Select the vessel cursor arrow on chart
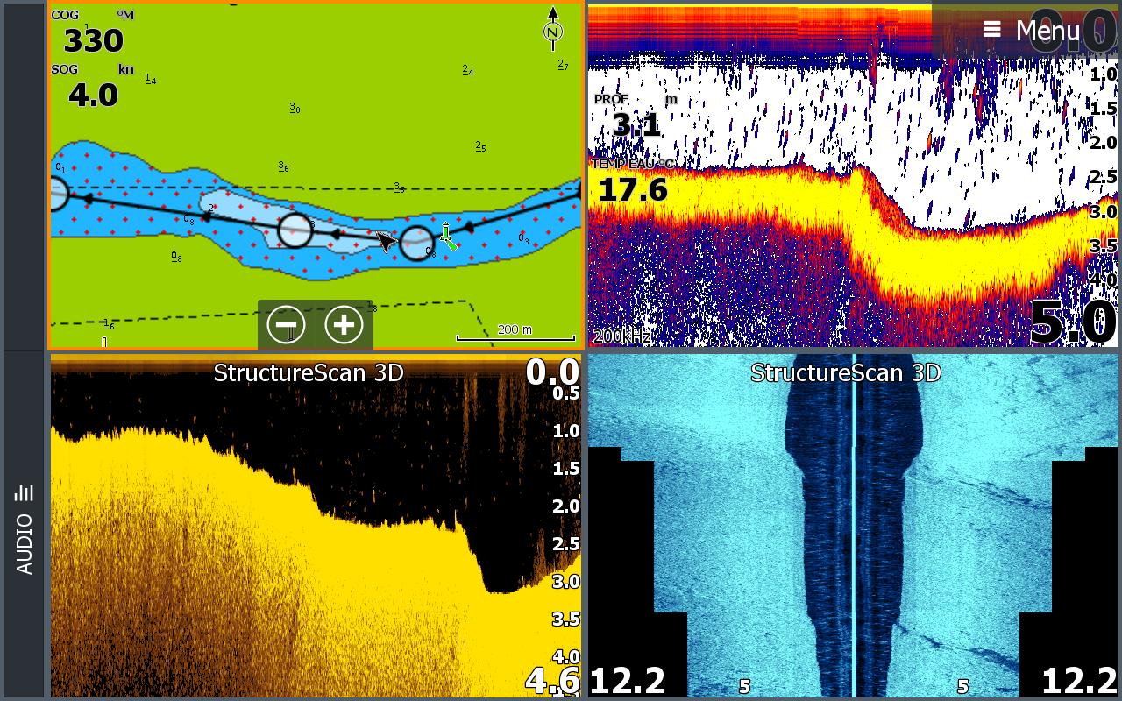This screenshot has width=1122, height=701. [x=386, y=240]
